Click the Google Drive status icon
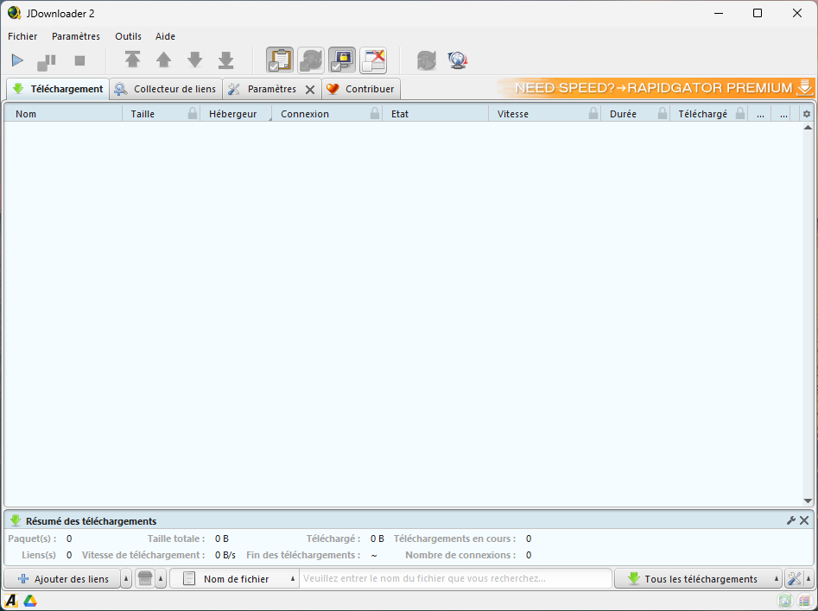818x611 pixels. pos(30,601)
